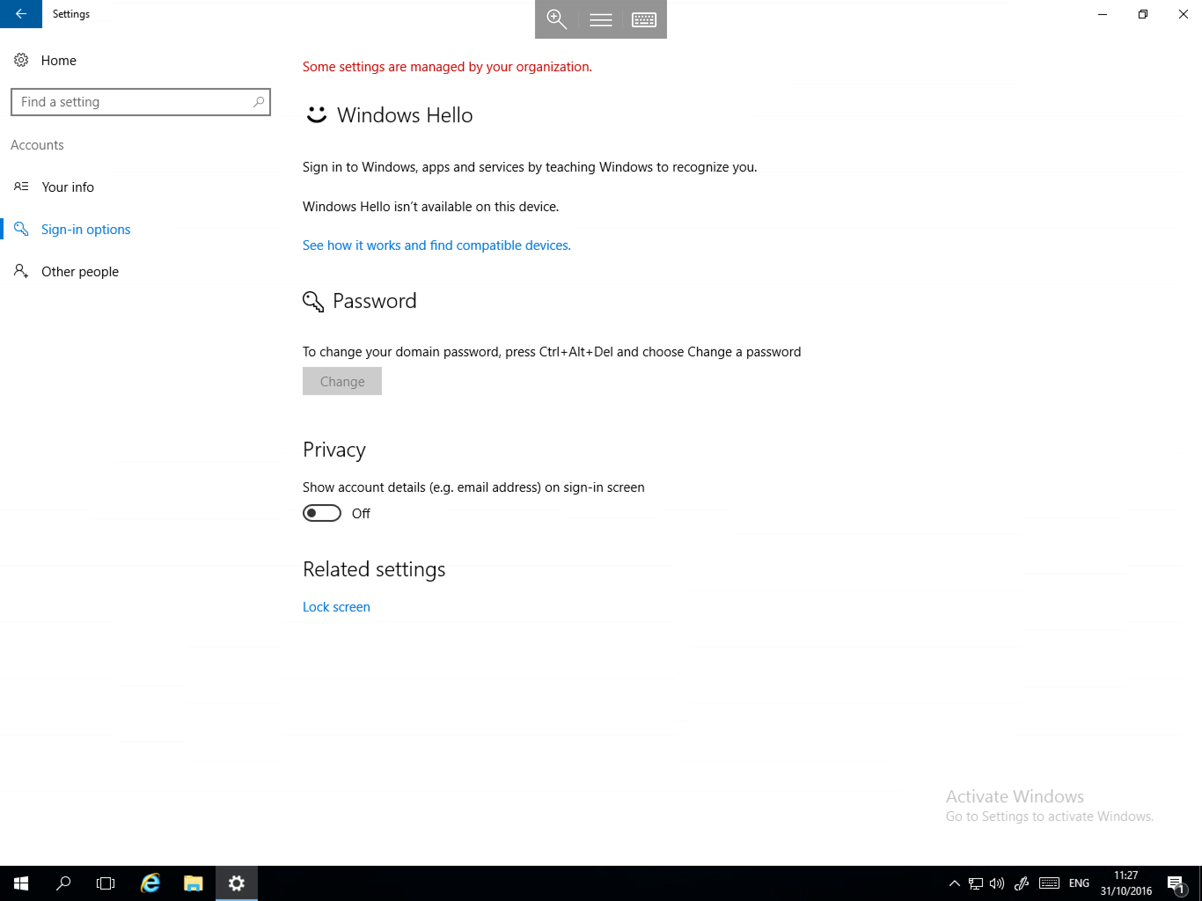Image resolution: width=1202 pixels, height=901 pixels.
Task: Click the 'Accounts' section label
Action: coord(37,145)
